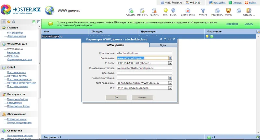260x140 pixels.
Task: Open Менеджер файлов in sidebar
Action: click(x=18, y=99)
